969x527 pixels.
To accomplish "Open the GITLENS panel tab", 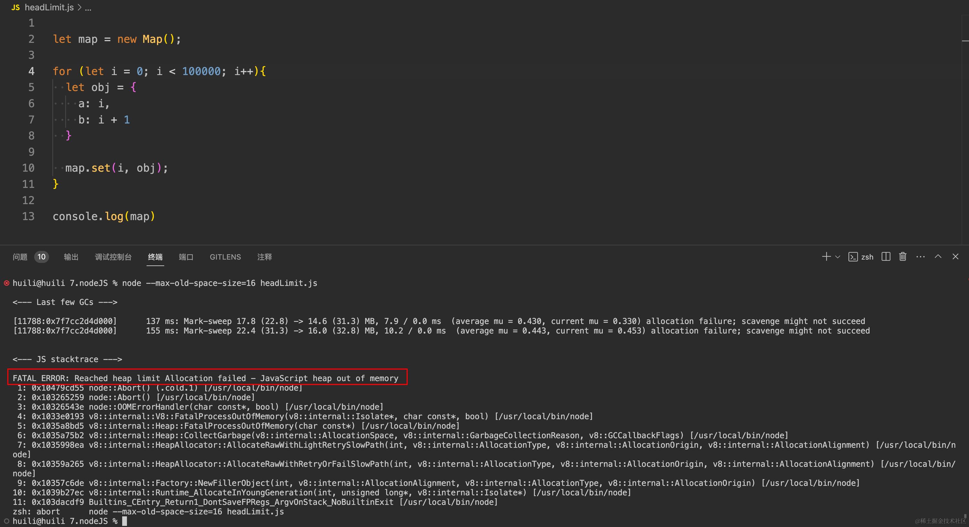I will point(225,257).
